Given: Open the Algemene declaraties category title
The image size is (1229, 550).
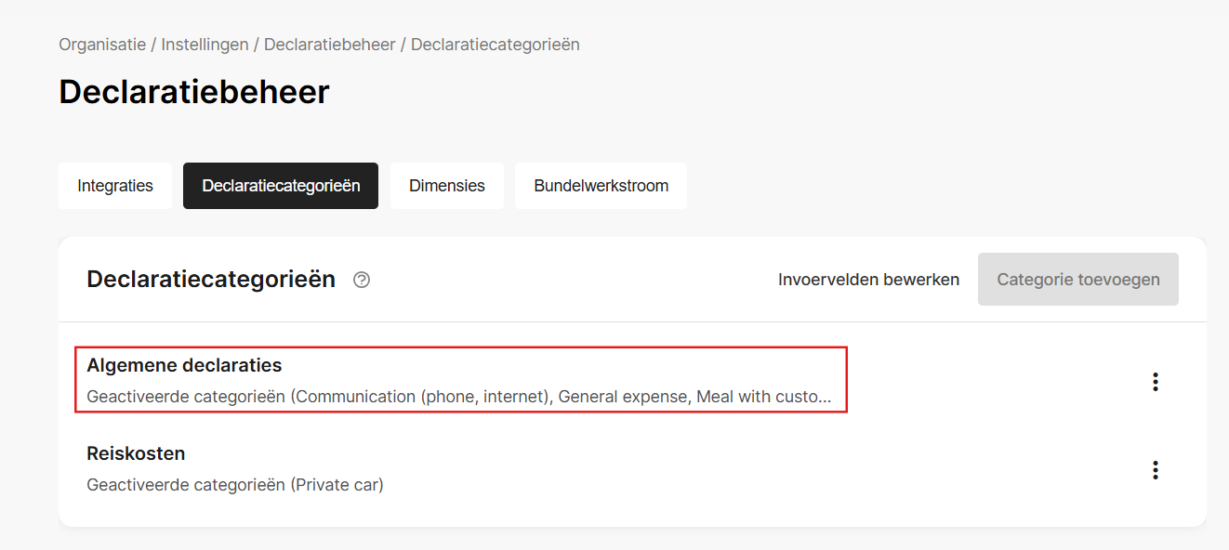Looking at the screenshot, I should click(x=184, y=365).
